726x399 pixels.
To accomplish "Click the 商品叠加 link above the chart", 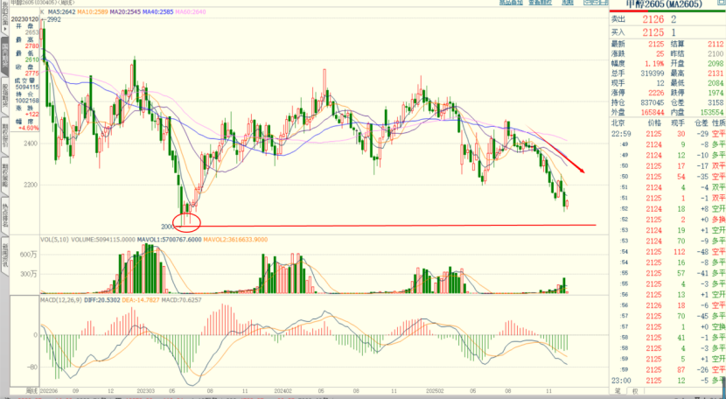I will [x=511, y=3].
